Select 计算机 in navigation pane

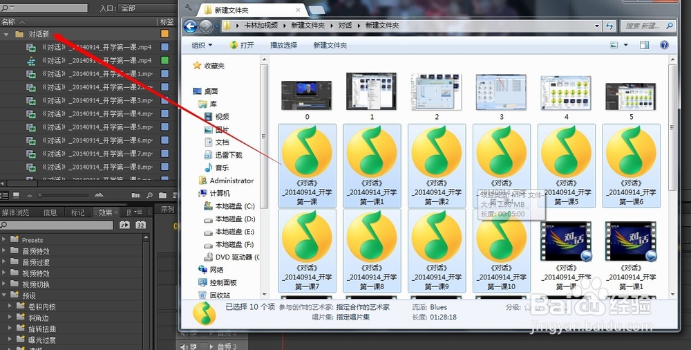pyautogui.click(x=215, y=193)
